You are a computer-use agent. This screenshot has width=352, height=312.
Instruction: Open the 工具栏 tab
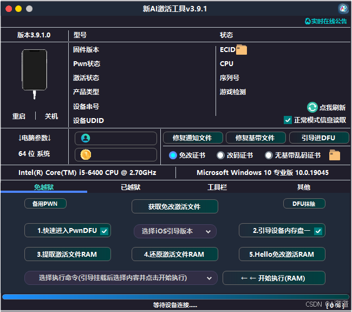217,187
